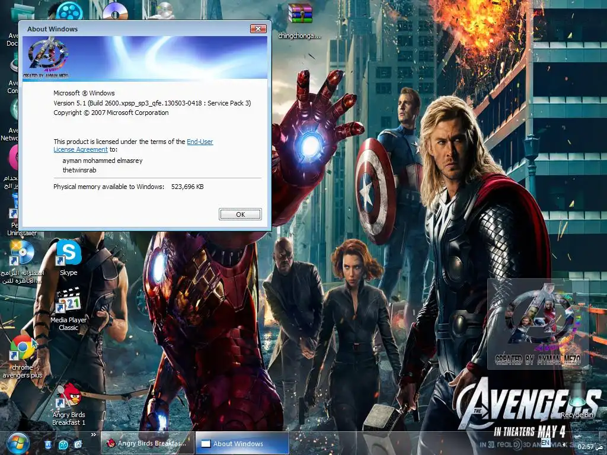Click the '523,696 KB' memory value
The width and height of the screenshot is (607, 455).
point(187,187)
